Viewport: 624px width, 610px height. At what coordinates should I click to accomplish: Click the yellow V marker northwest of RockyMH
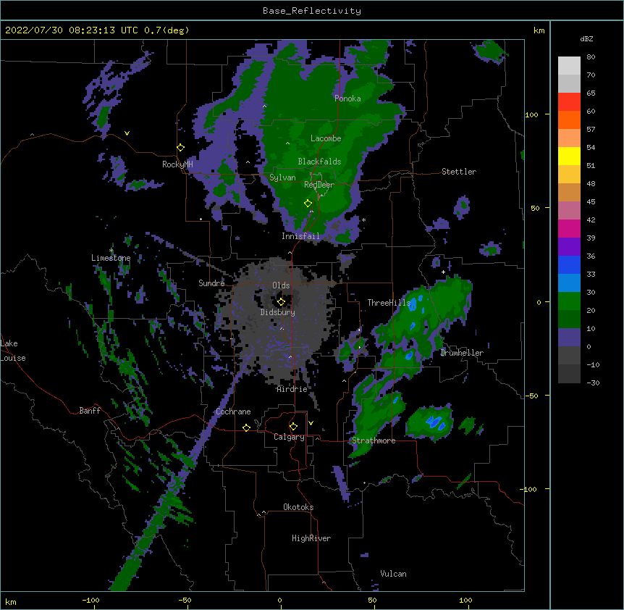pyautogui.click(x=127, y=133)
